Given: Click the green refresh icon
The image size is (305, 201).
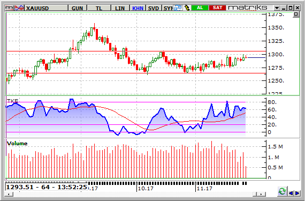Looking at the screenshot, I should (282, 191).
